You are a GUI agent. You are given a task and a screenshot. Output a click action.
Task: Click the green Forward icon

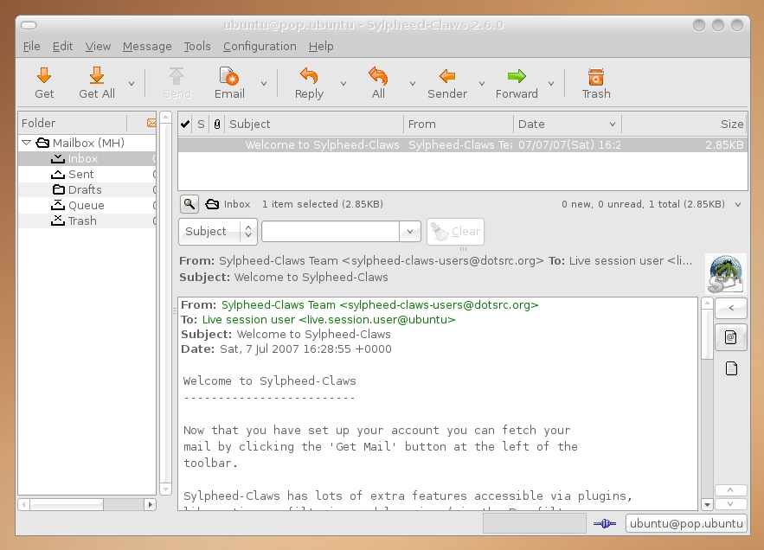click(x=517, y=76)
